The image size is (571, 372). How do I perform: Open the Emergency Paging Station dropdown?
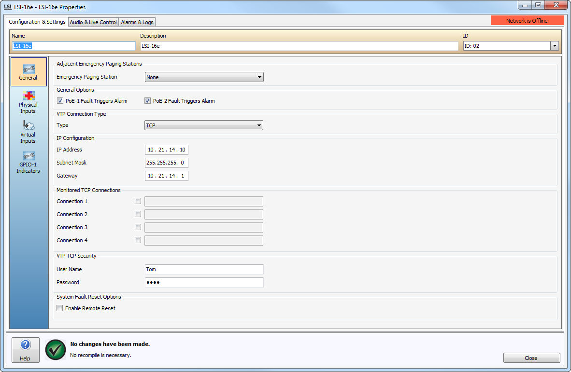[x=204, y=77]
